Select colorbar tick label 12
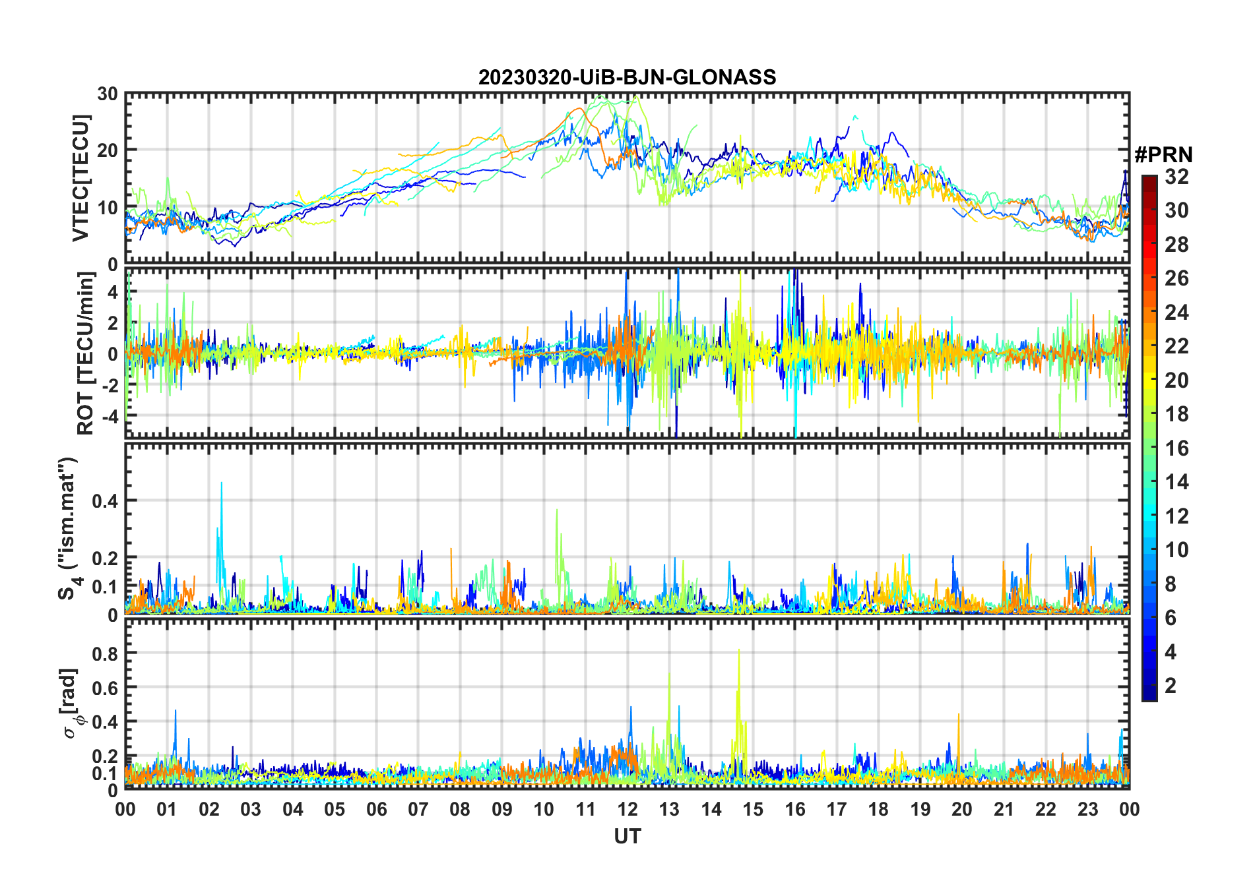 pos(1176,516)
